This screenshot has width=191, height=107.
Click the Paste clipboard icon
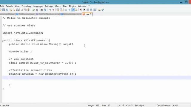29,10
